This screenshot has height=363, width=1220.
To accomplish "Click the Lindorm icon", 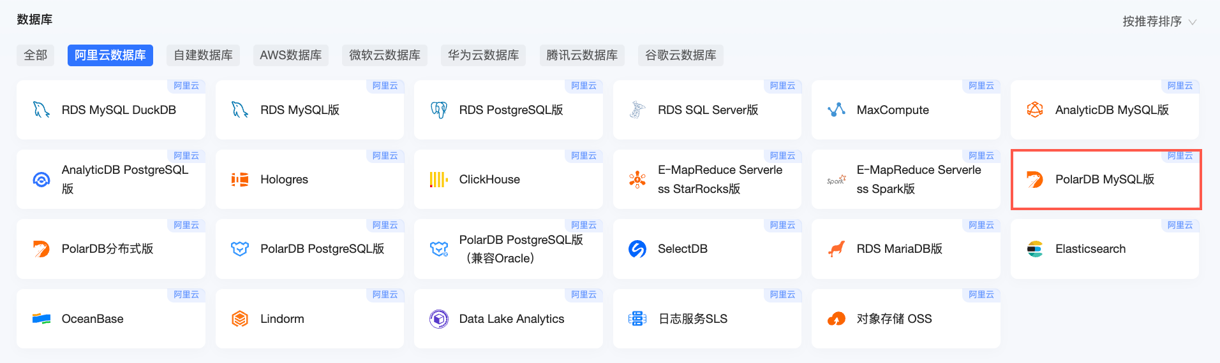I will tap(240, 318).
